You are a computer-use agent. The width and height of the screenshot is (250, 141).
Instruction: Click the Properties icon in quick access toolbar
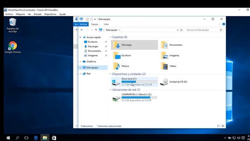click(x=87, y=19)
